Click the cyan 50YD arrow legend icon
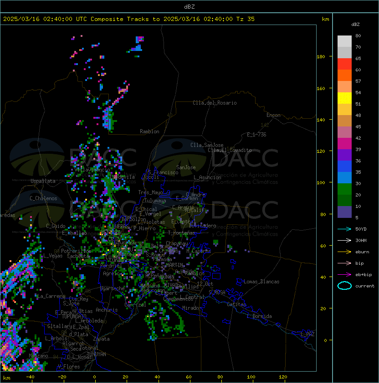379x383 pixels. click(x=344, y=229)
